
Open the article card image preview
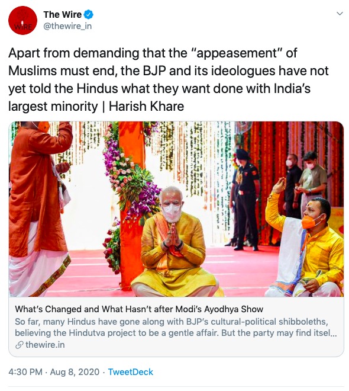pyautogui.click(x=176, y=209)
